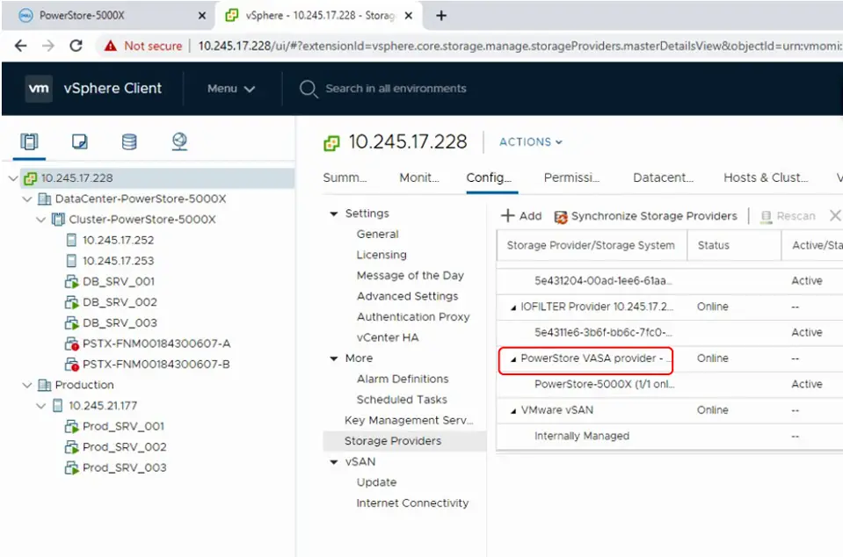843x557 pixels.
Task: Open Scheduled Tasks
Action: pos(402,400)
